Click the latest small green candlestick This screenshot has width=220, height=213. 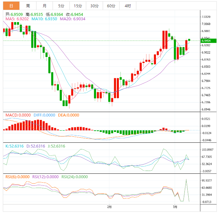pos(189,40)
